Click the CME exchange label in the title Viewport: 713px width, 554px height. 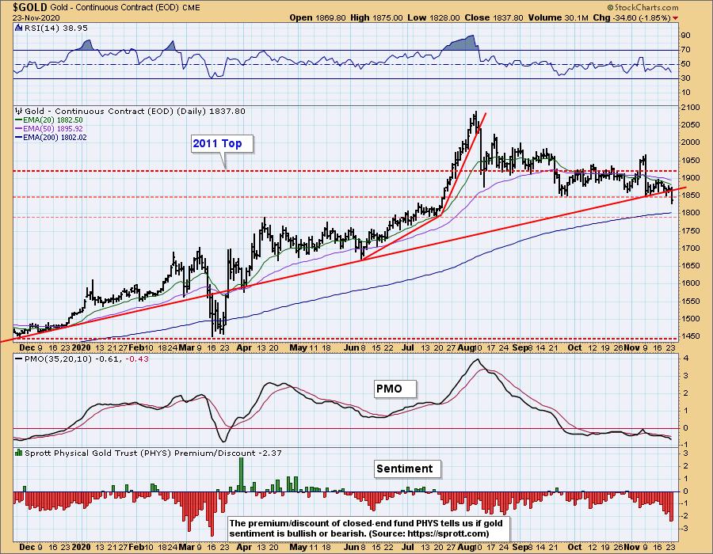tap(191, 8)
